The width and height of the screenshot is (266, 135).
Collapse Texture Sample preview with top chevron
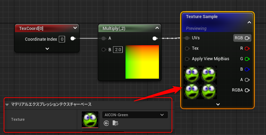pyautogui.click(x=249, y=22)
